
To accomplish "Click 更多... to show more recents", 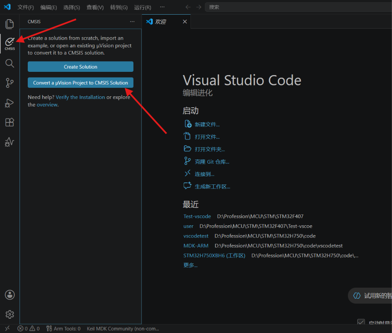I will (190, 265).
